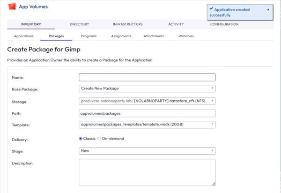Click the Name: field label
This screenshot has width=281, height=193.
pyautogui.click(x=18, y=77)
